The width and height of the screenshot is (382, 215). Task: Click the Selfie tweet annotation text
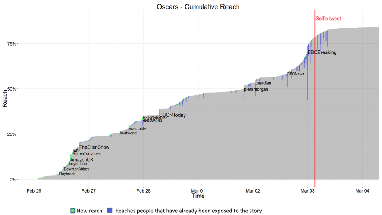pyautogui.click(x=328, y=19)
